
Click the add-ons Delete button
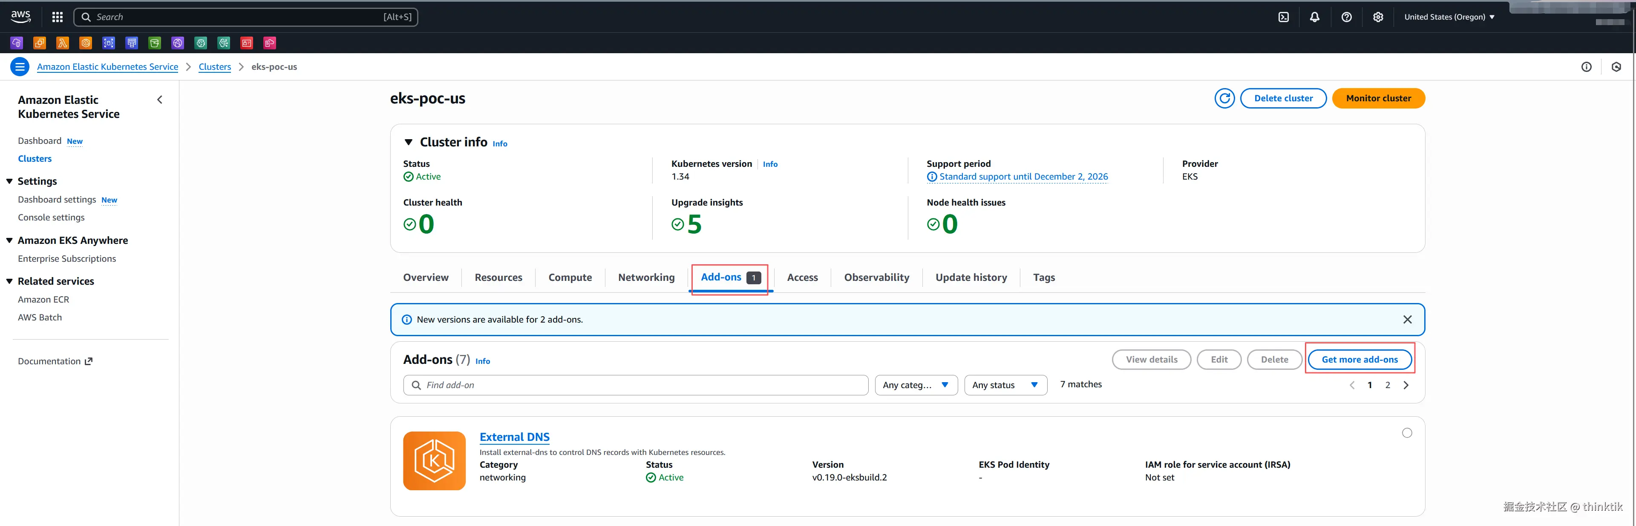click(x=1274, y=360)
